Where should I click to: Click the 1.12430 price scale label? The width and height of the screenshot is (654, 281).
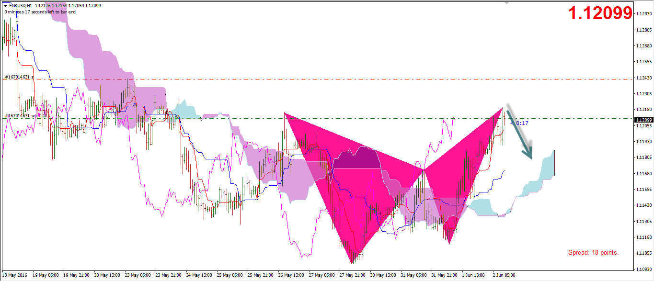643,78
